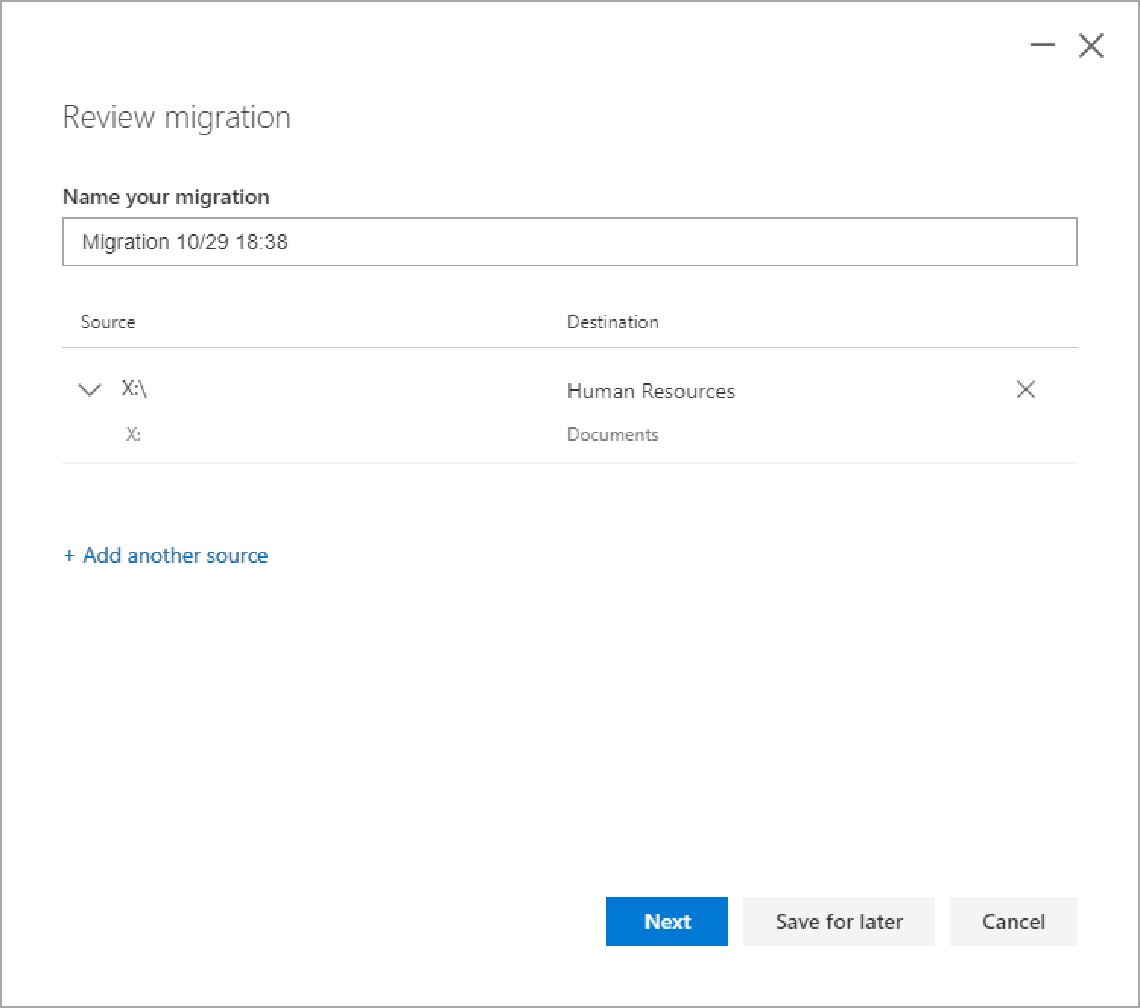The image size is (1140, 1008).
Task: Choose Save for later
Action: (838, 921)
